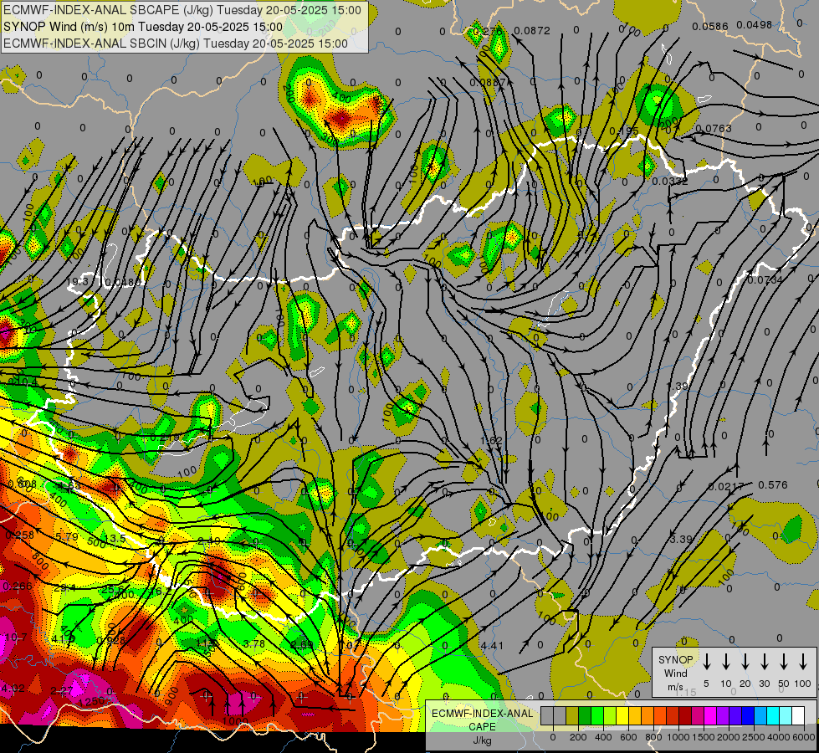Click the 0.0498 value on the map
This screenshot has width=819, height=753.
coord(755,24)
